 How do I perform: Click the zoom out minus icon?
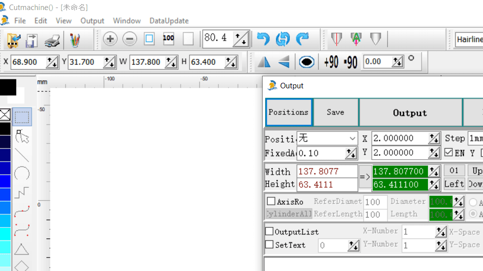(130, 39)
